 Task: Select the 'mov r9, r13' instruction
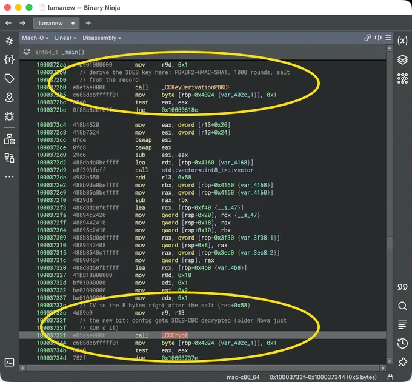click(x=160, y=313)
